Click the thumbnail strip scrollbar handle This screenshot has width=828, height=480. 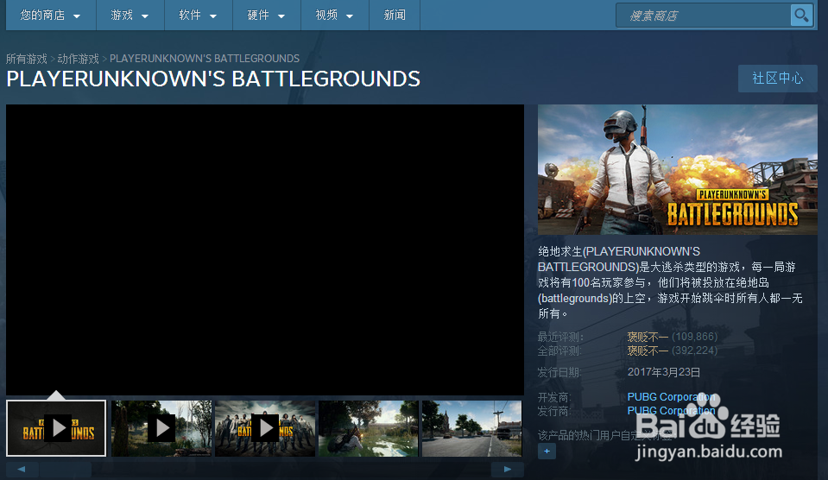pos(66,469)
